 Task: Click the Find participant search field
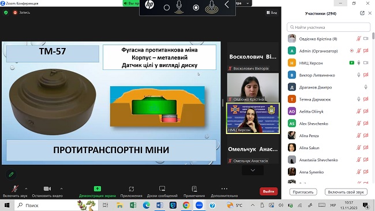click(328, 27)
